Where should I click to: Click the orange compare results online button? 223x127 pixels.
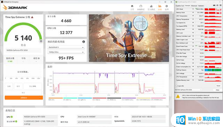coord(24,97)
